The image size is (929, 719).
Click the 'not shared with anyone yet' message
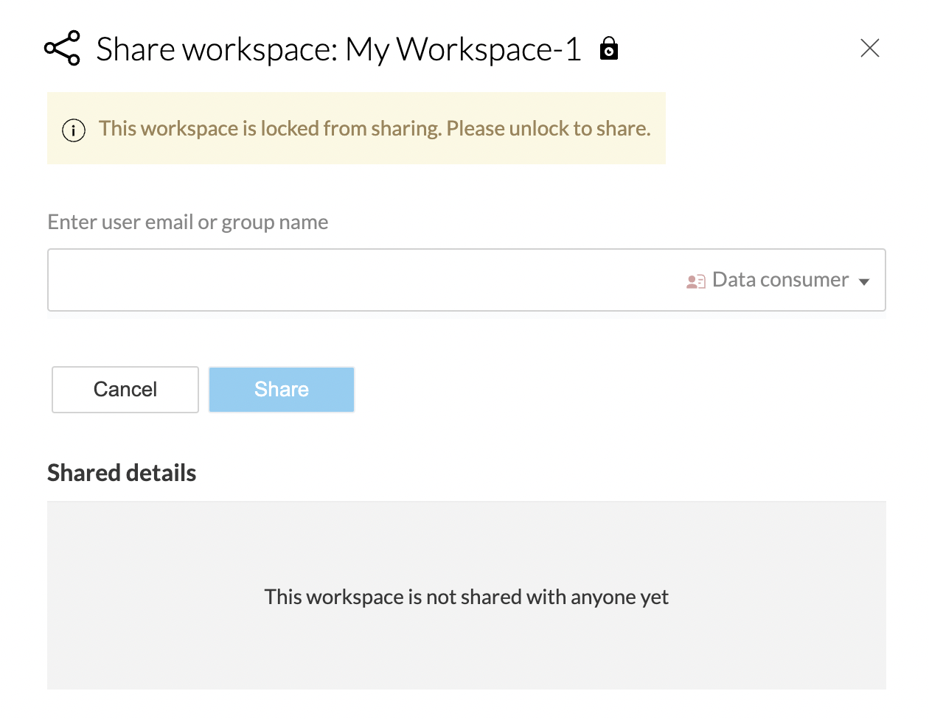point(466,597)
